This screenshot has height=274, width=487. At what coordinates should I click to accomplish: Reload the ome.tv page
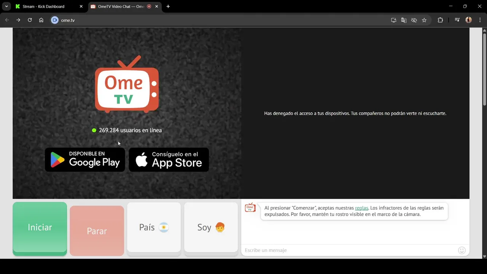click(x=30, y=20)
